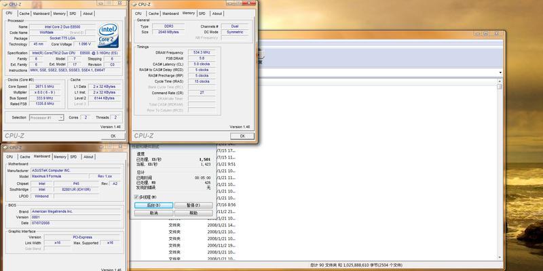
Task: Click the DRAM Frequency value 534.3 MHz
Action: click(202, 53)
